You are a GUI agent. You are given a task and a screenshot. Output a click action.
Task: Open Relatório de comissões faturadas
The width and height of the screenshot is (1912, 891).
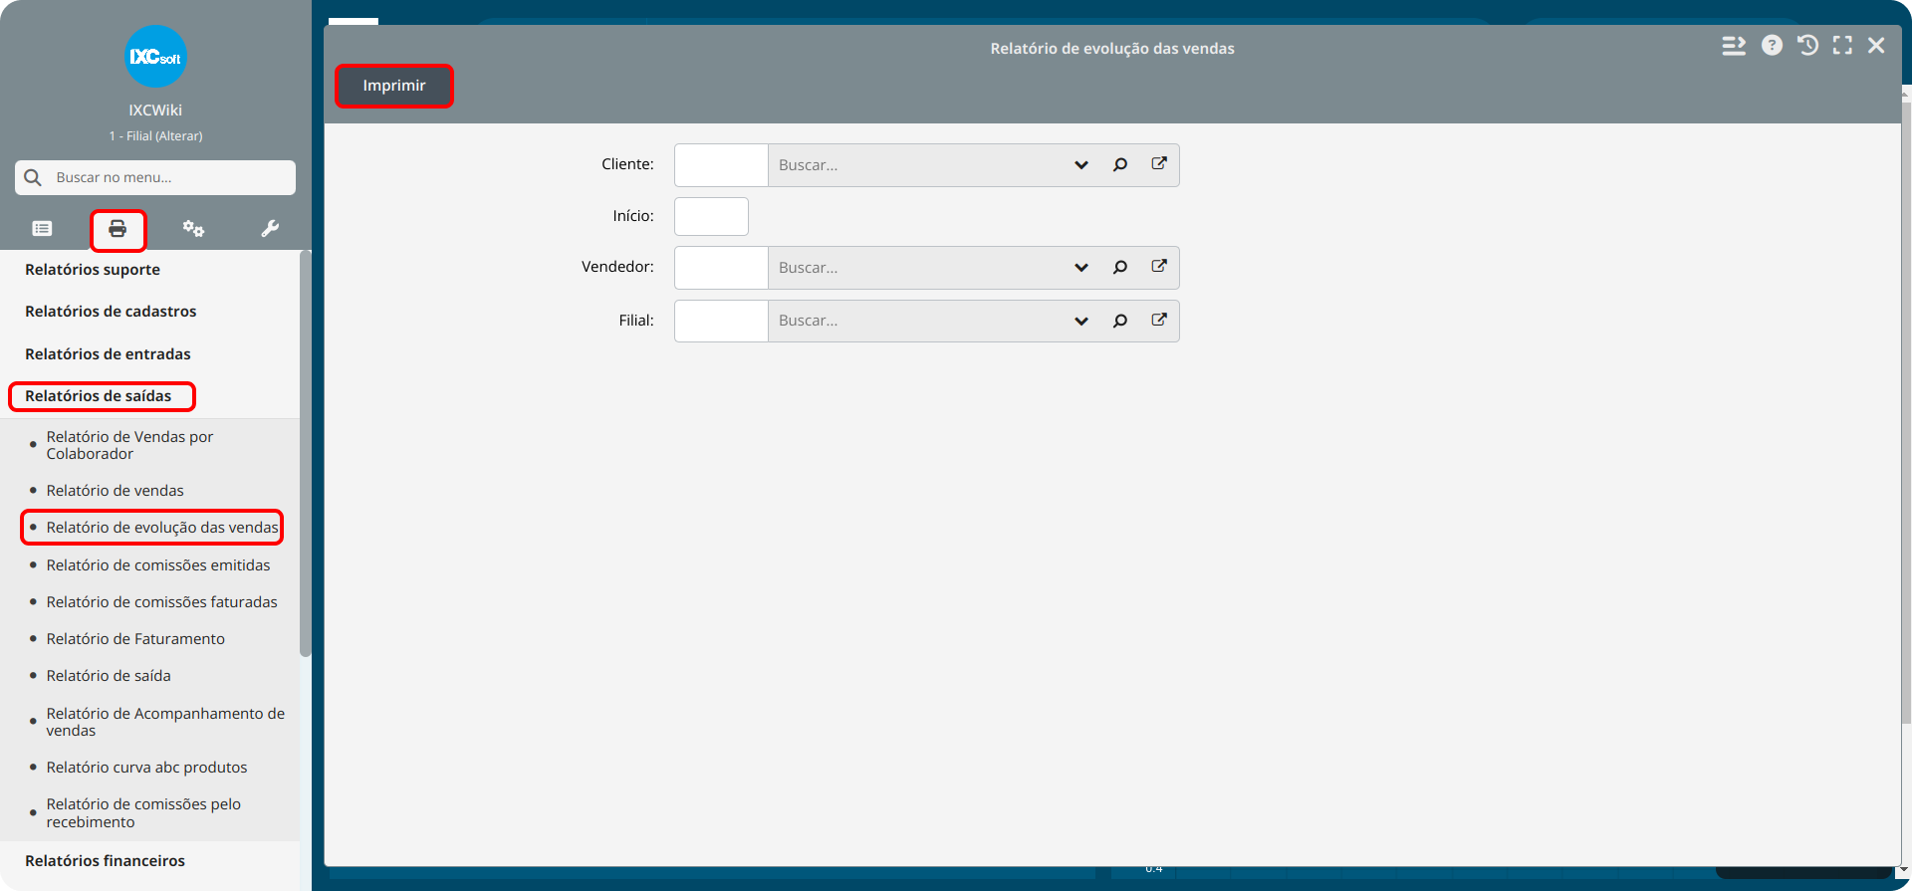(161, 602)
